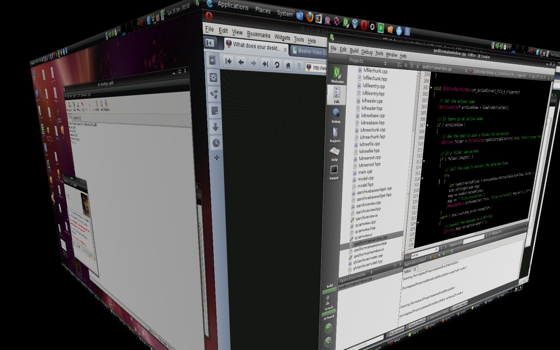Open the Qt Creator Help mode
Image resolution: width=560 pixels, height=350 pixels.
point(335,154)
